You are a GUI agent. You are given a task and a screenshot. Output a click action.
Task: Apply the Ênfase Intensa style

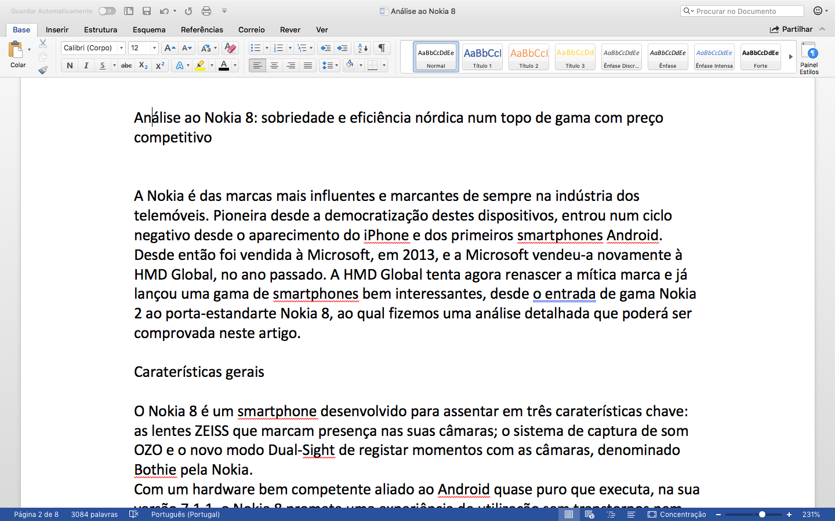coord(714,57)
